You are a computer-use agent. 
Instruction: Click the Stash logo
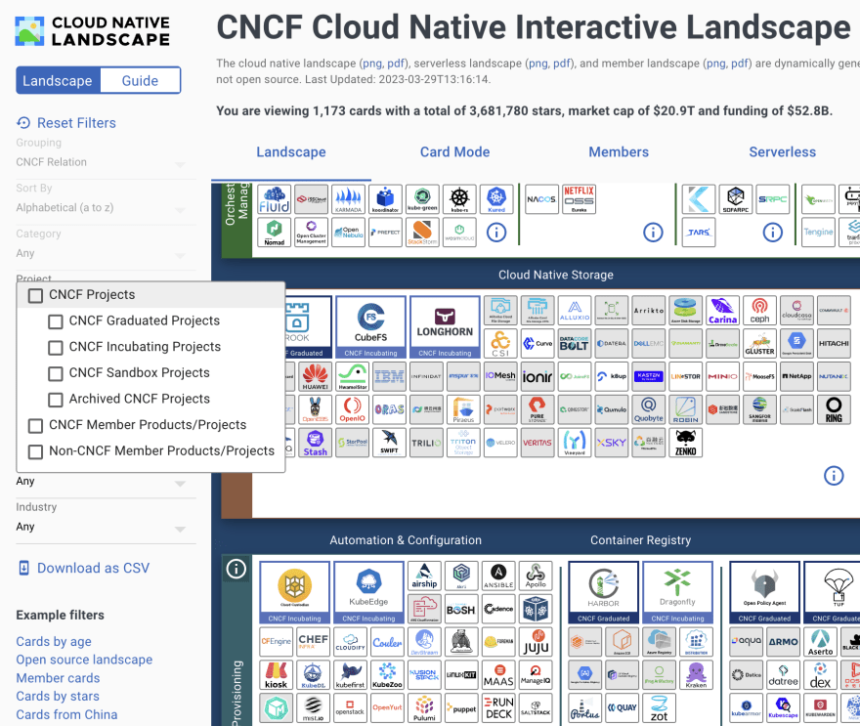click(316, 443)
